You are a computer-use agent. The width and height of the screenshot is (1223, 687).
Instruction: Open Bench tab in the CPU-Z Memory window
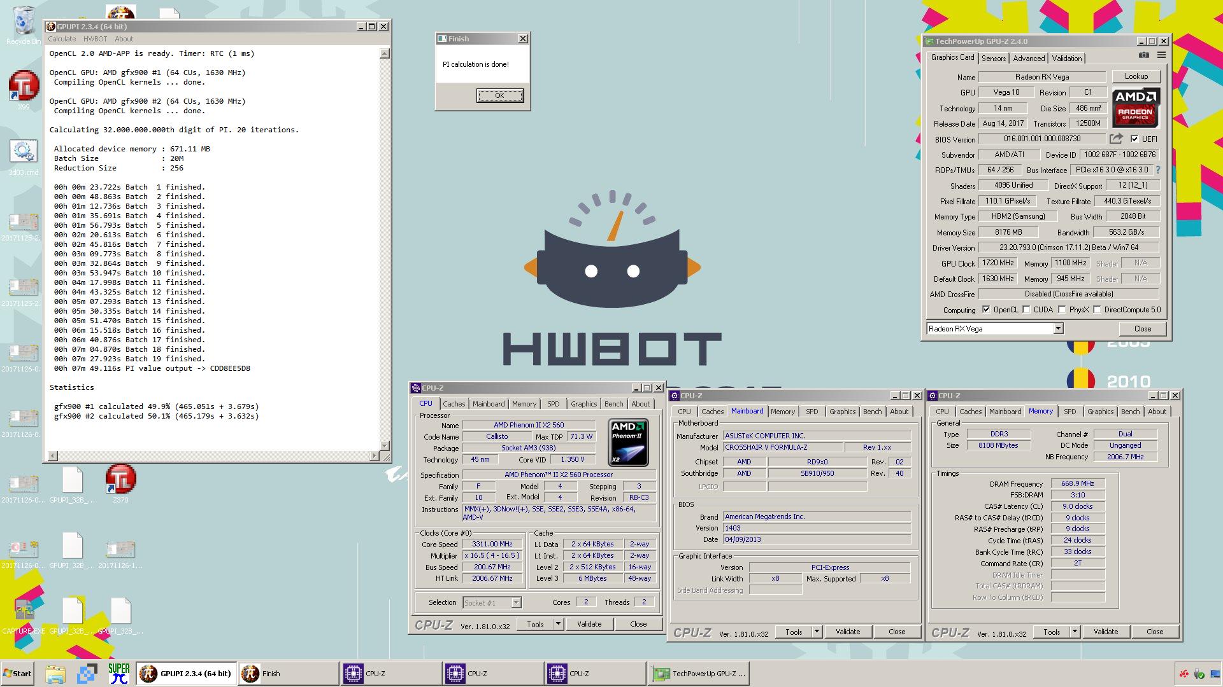point(1131,412)
